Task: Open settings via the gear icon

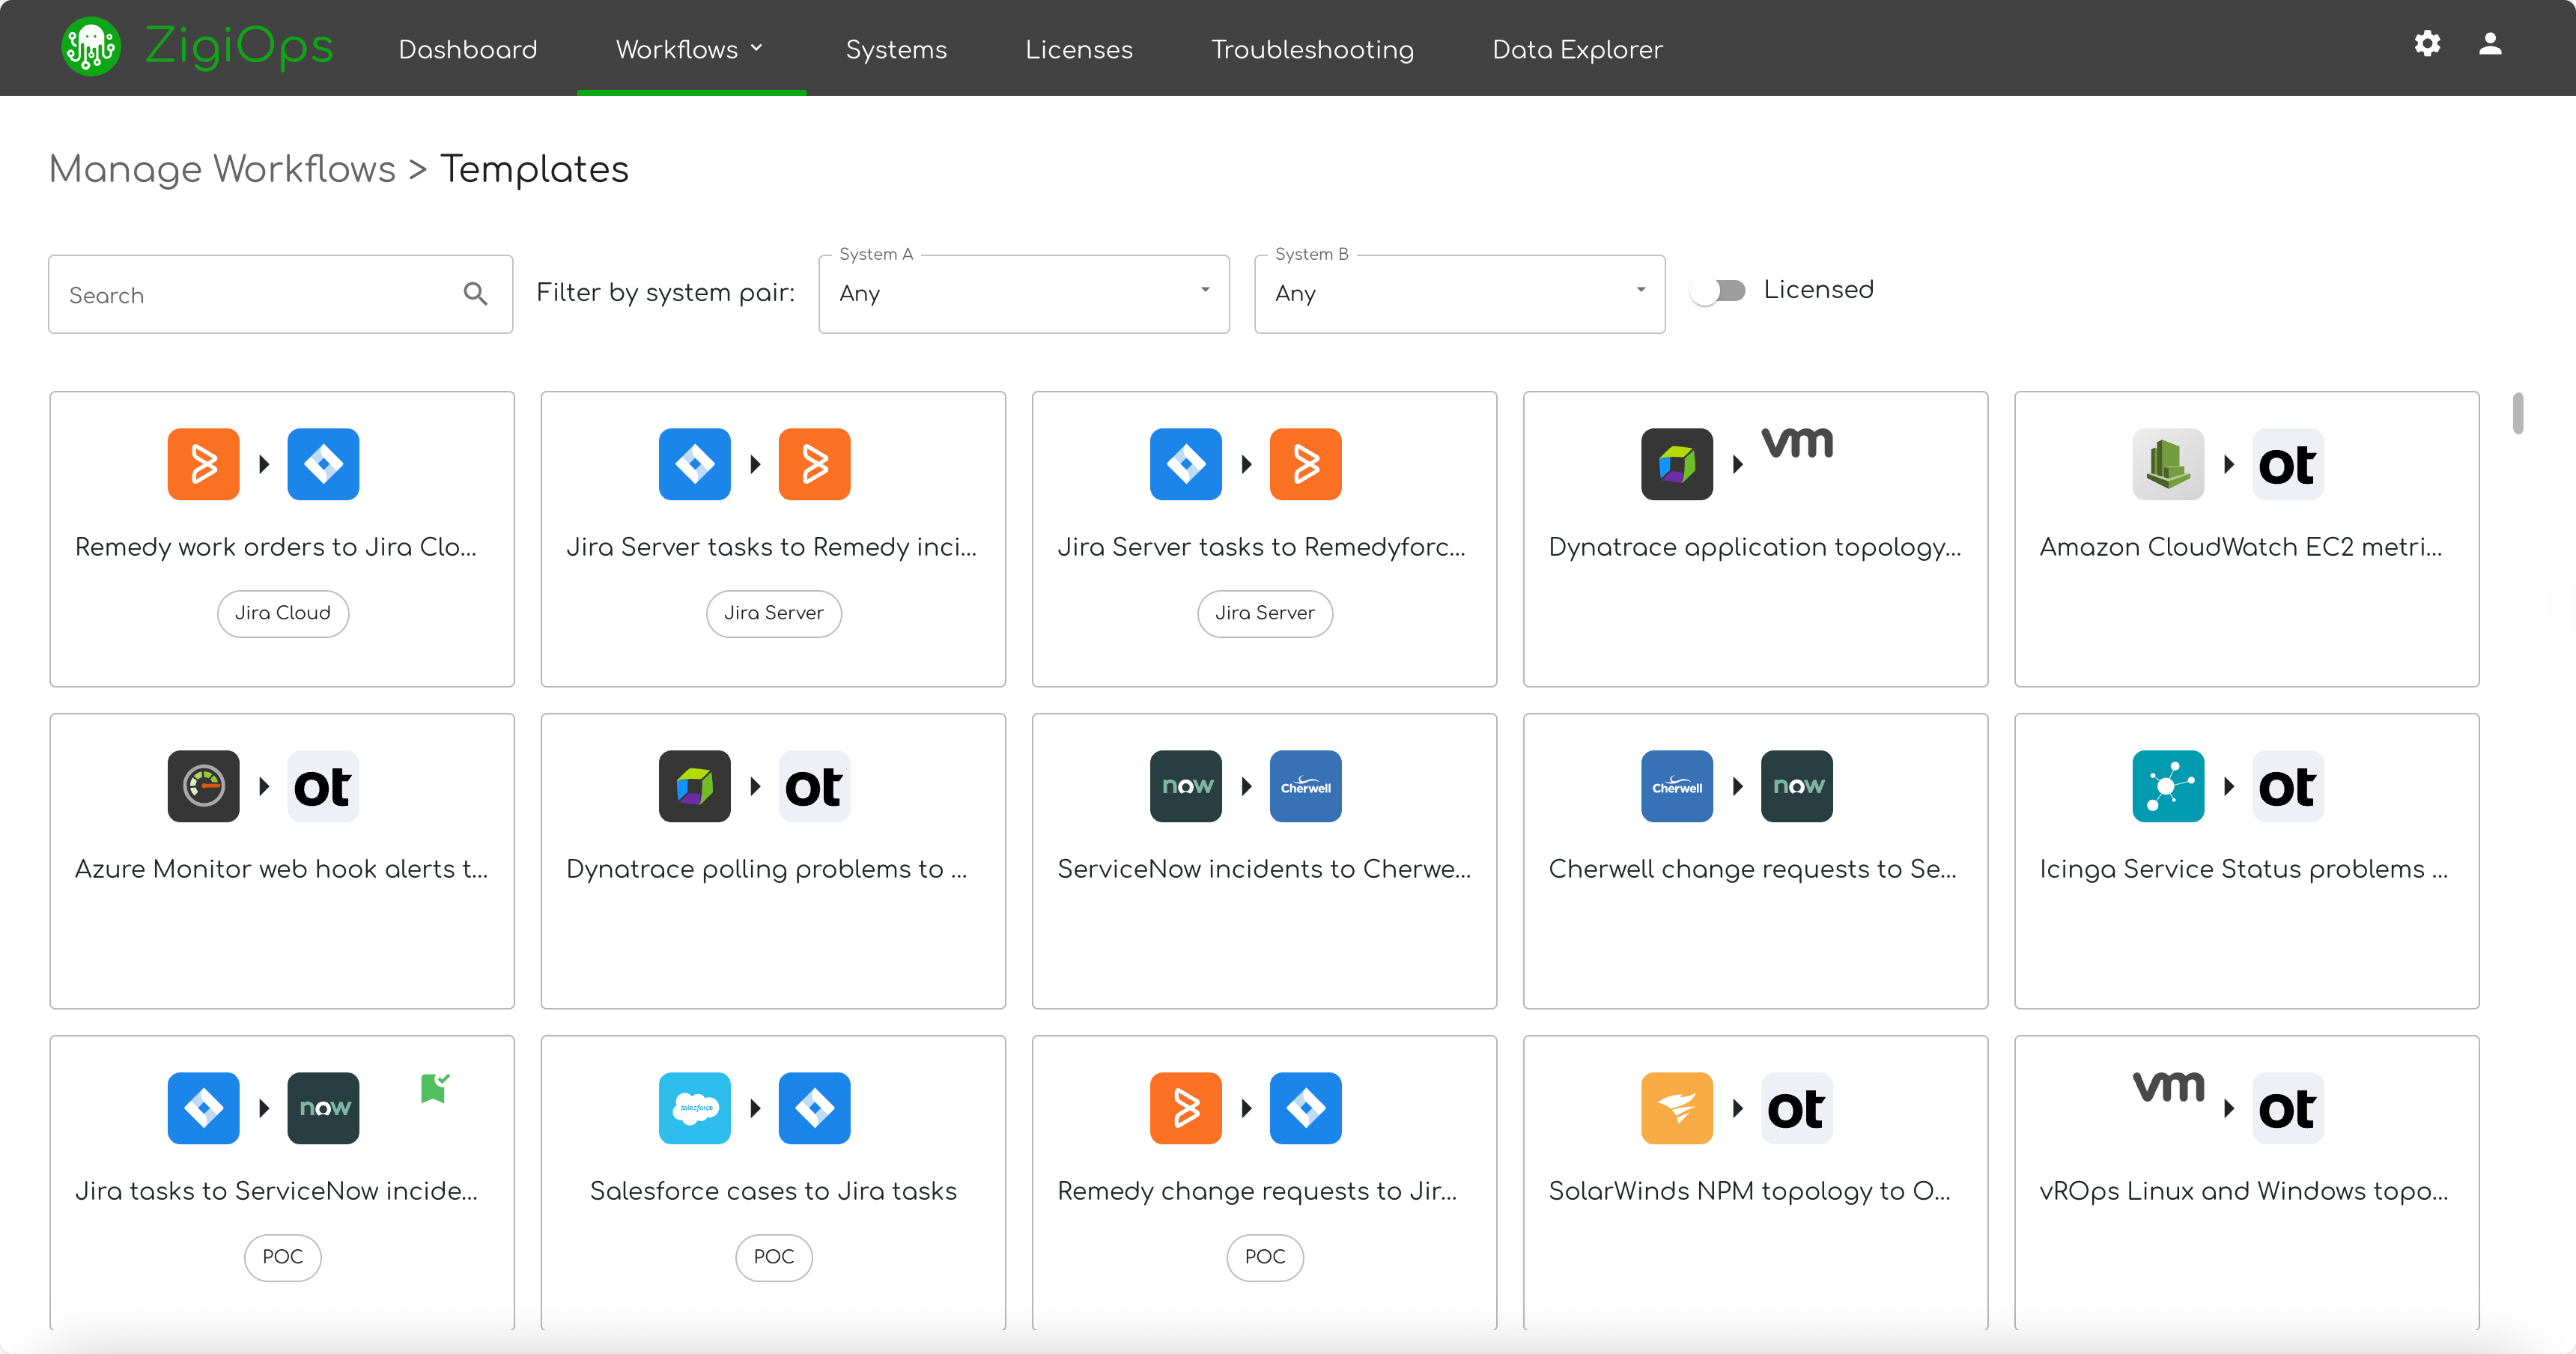Action: point(2427,44)
